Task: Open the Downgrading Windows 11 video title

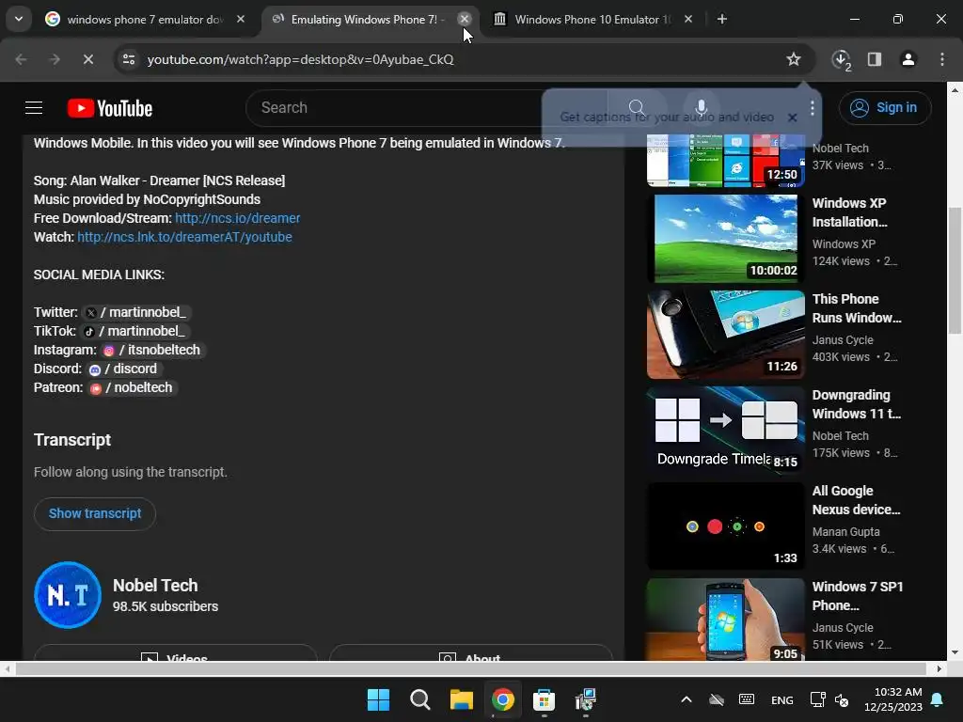Action: (x=857, y=404)
